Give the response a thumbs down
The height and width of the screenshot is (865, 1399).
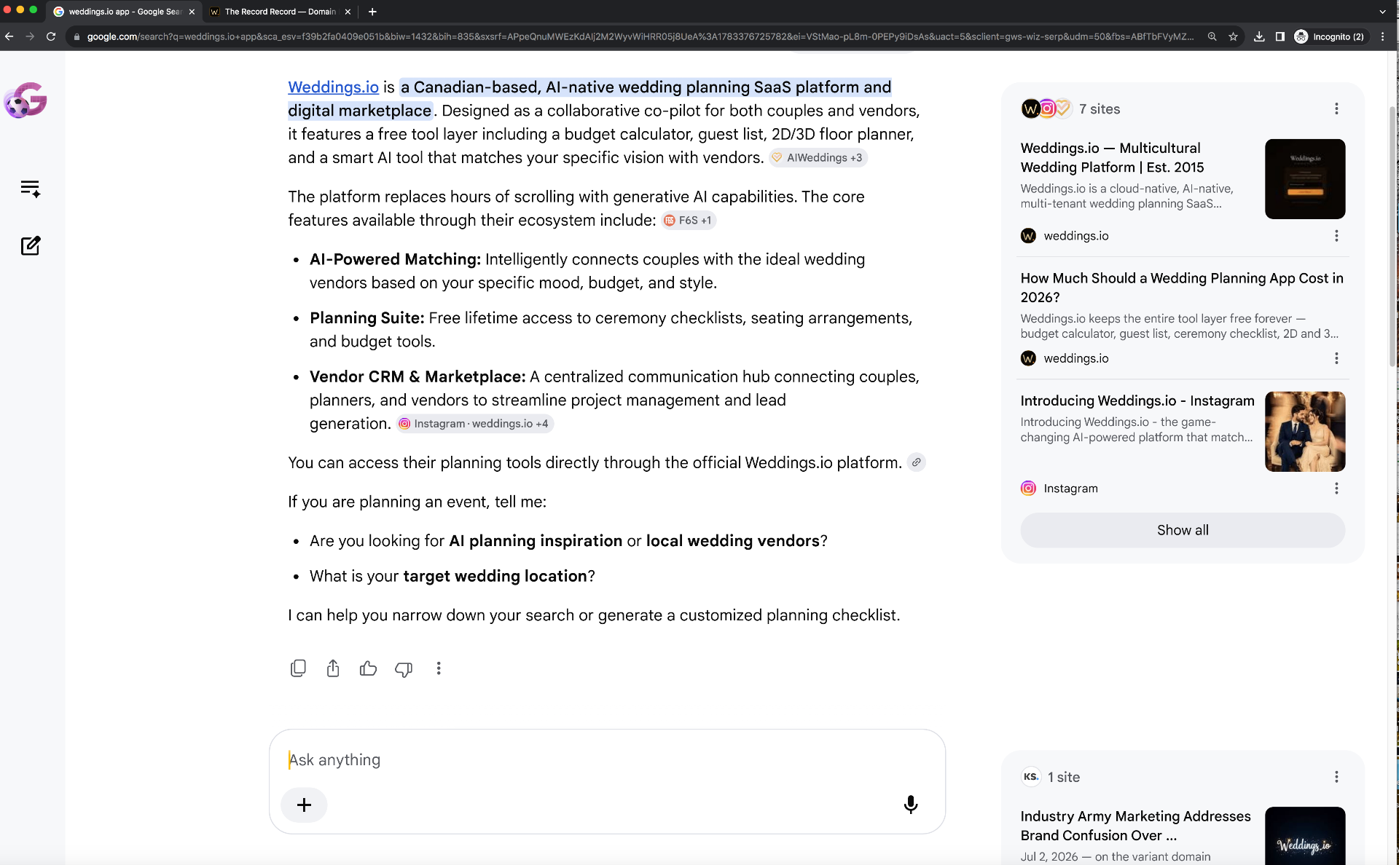pyautogui.click(x=404, y=668)
